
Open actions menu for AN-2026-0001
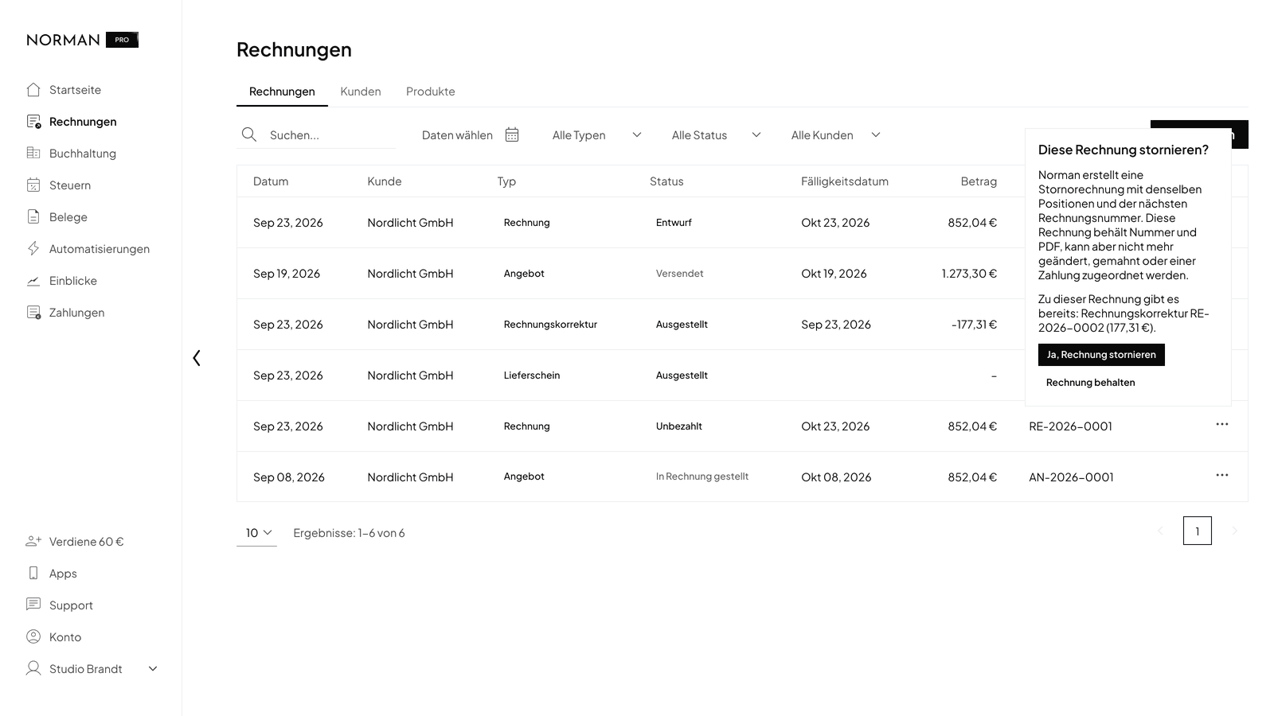(x=1222, y=475)
